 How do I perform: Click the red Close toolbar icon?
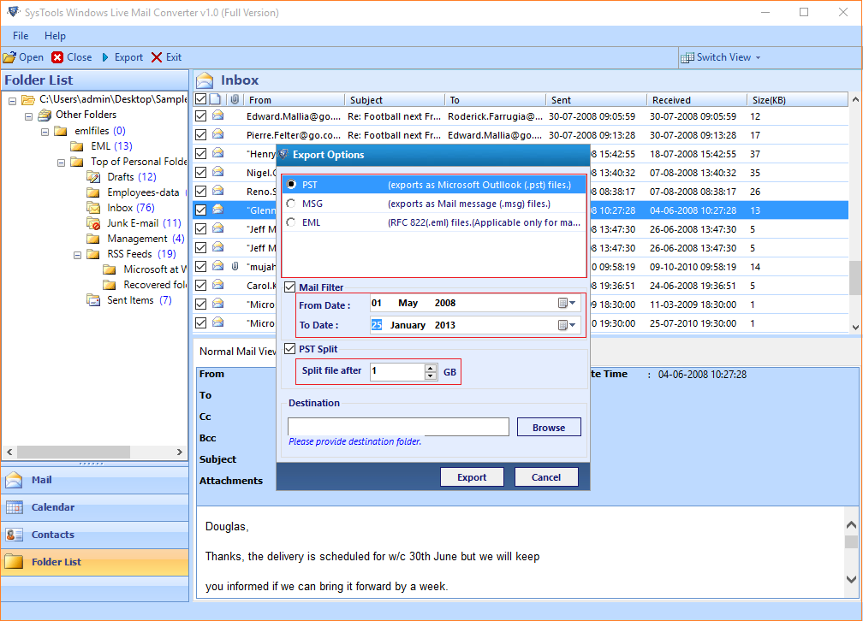57,57
